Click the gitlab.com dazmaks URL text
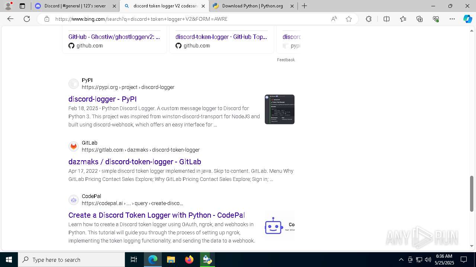Image resolution: width=476 pixels, height=267 pixels. (141, 150)
